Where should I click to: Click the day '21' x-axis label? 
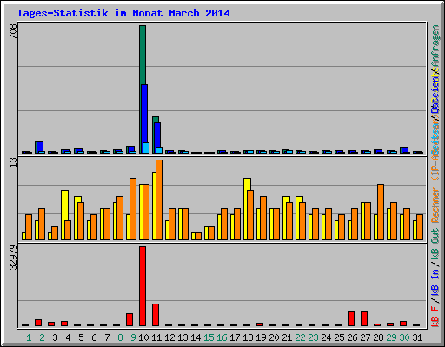(287, 337)
